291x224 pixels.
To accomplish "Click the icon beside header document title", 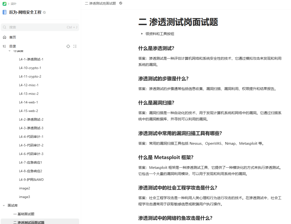I will click(121, 3).
